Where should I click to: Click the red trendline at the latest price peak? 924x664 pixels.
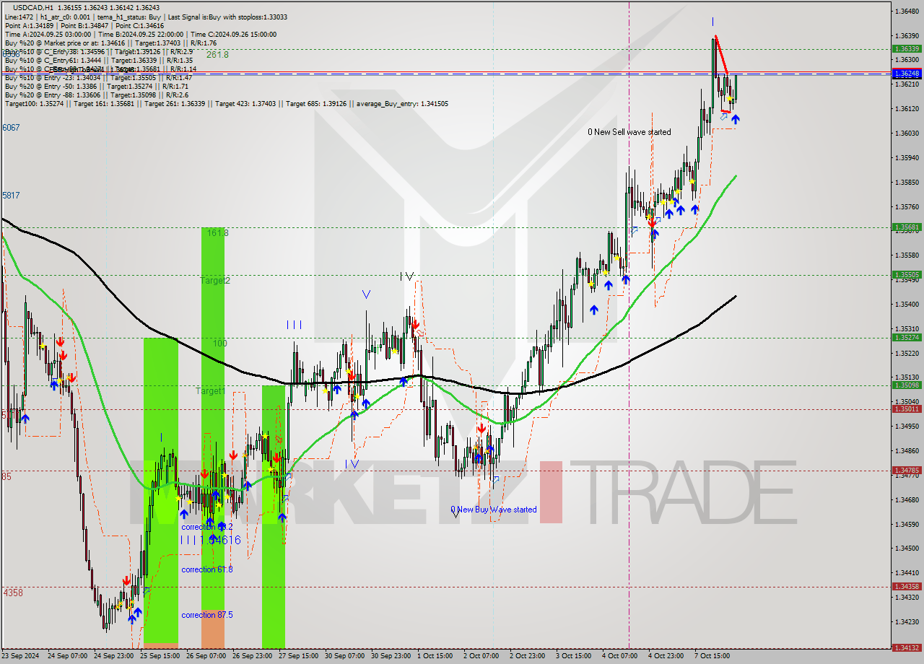tap(721, 55)
